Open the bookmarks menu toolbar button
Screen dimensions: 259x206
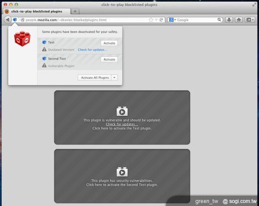[250, 20]
